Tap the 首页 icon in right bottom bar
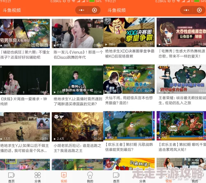 click(x=116, y=175)
